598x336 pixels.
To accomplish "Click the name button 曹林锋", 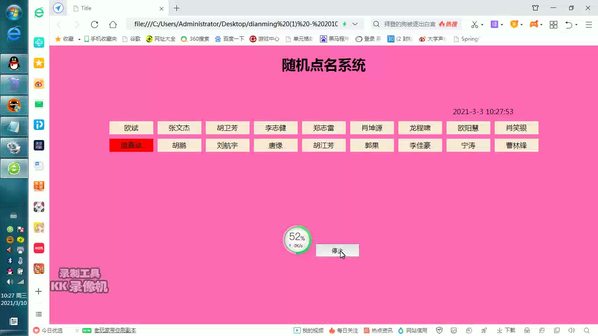I will 516,145.
